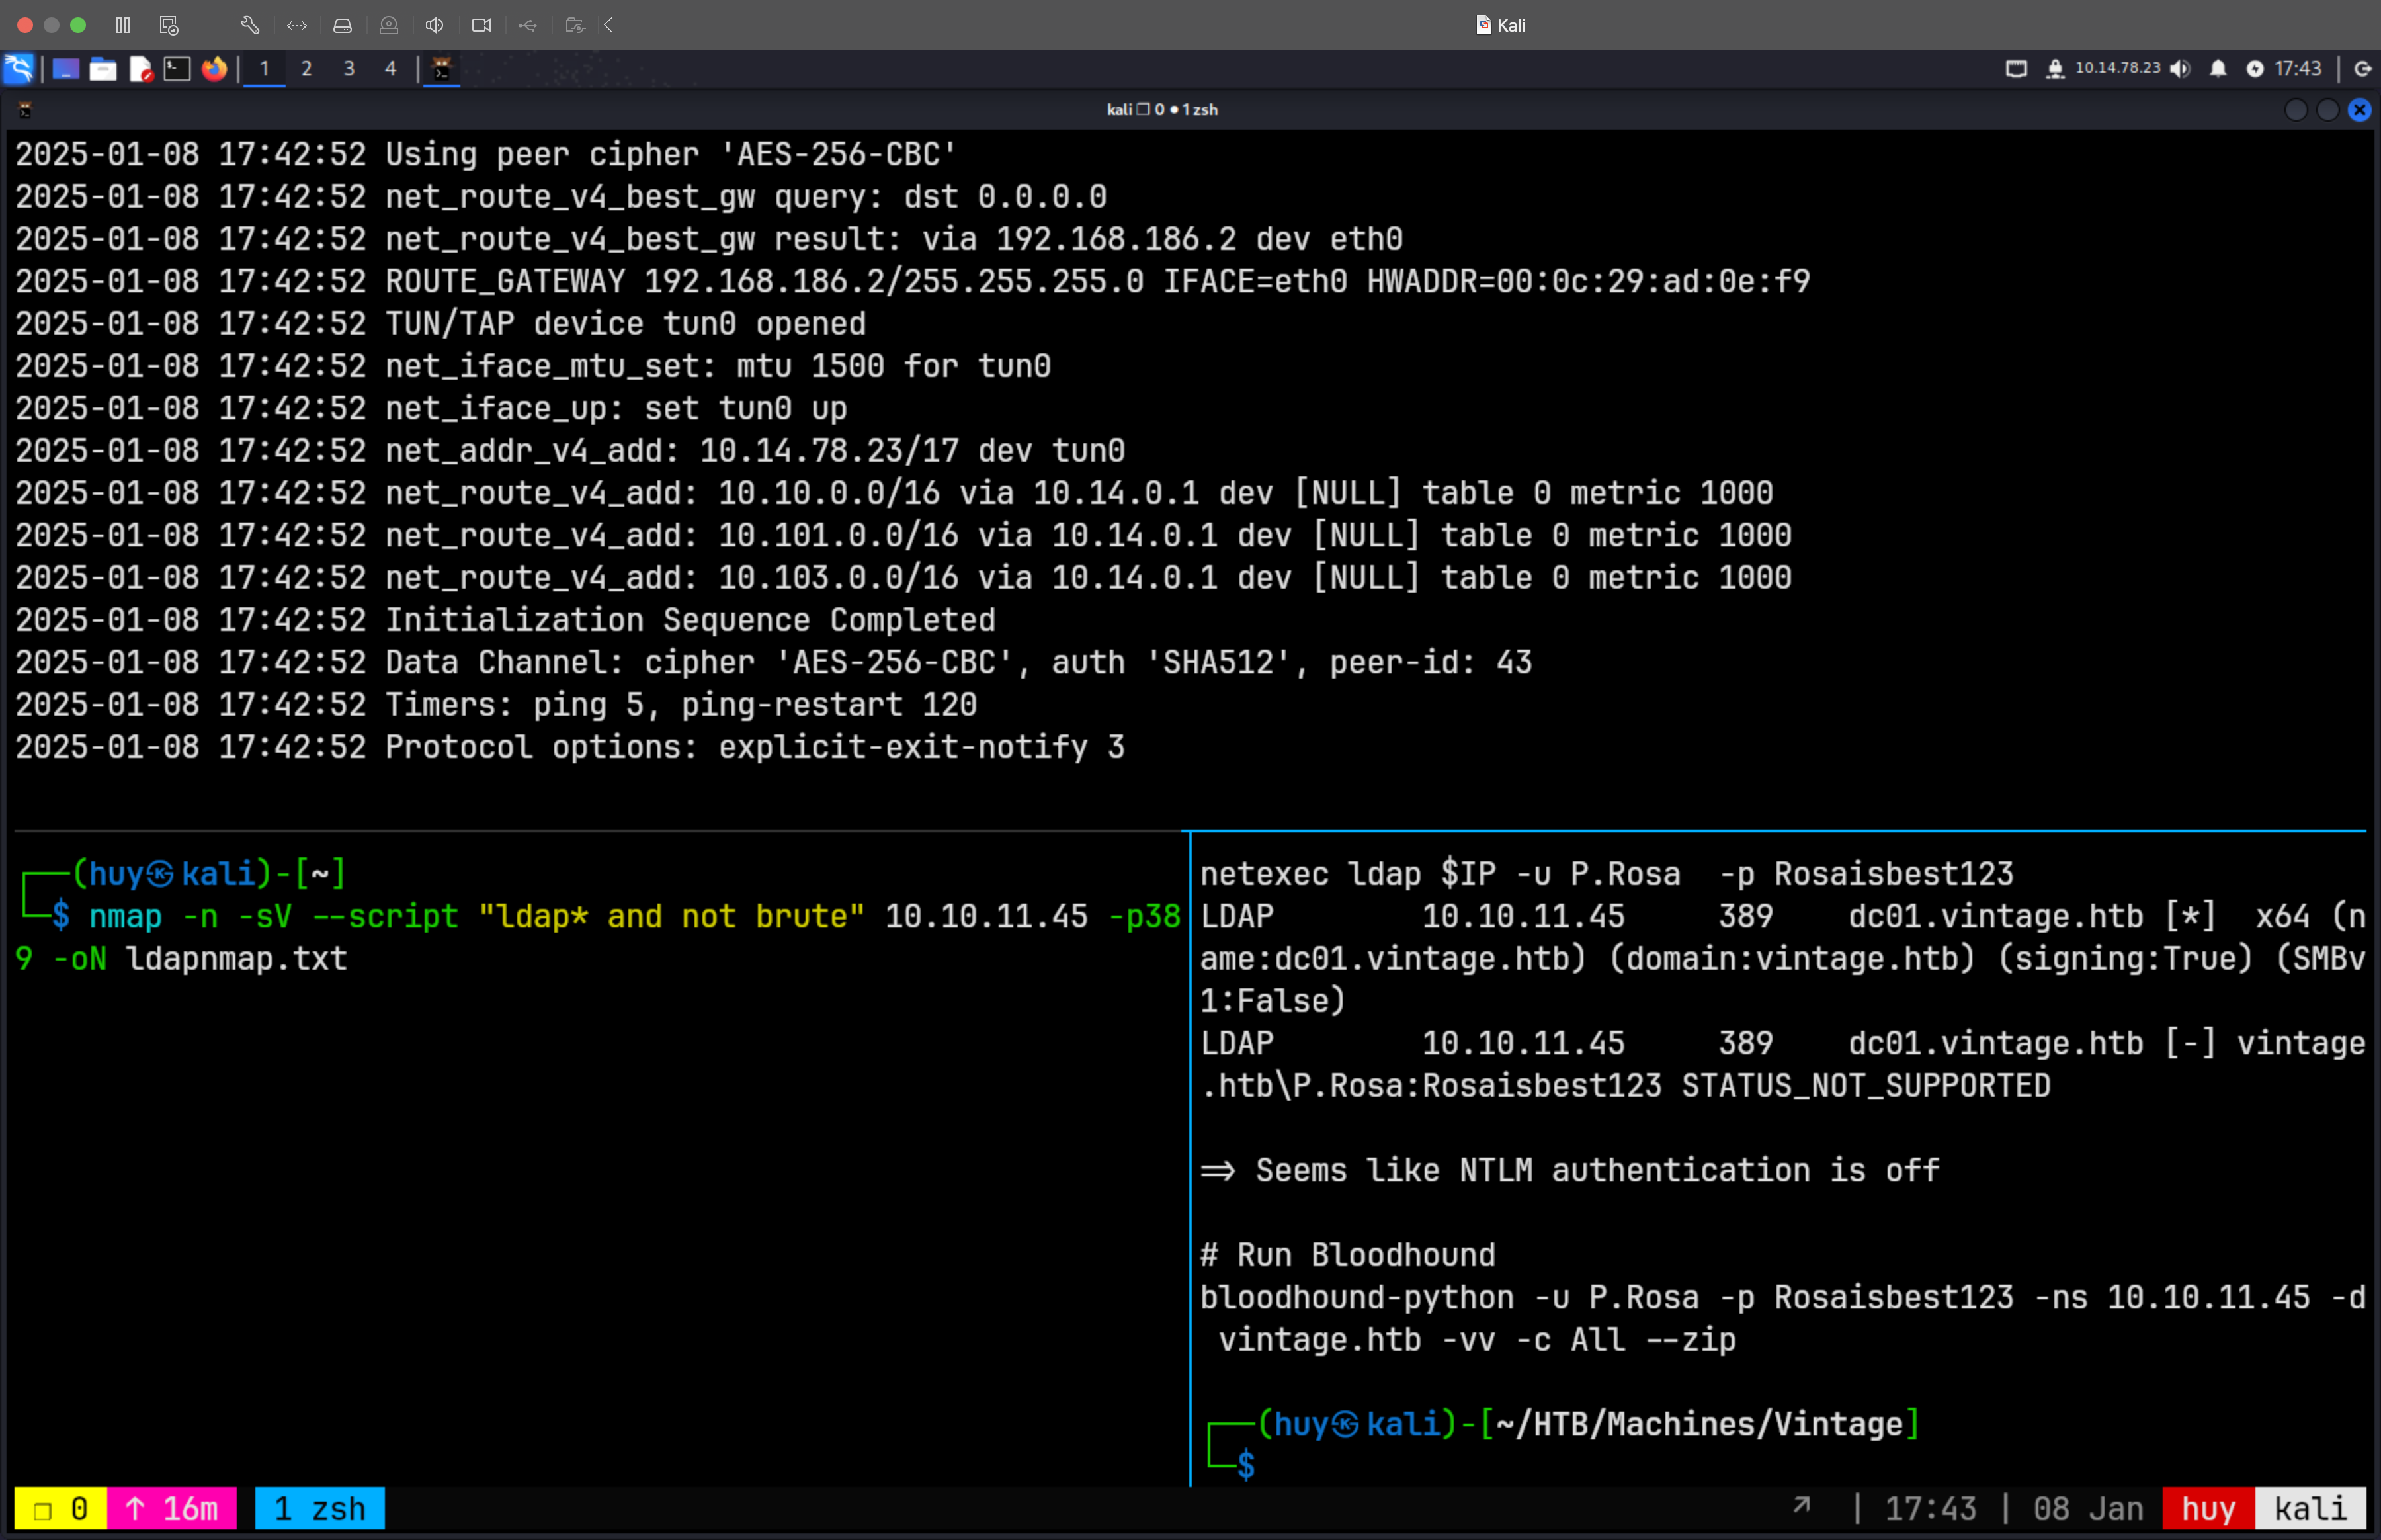Open the VPN network status indicator

point(2055,68)
